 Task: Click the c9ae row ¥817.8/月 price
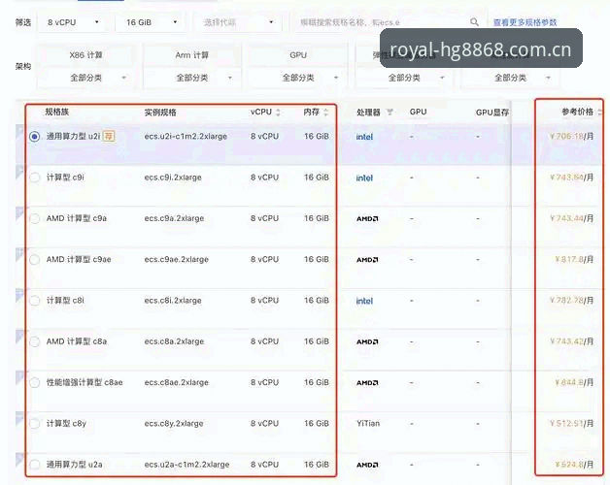point(574,260)
